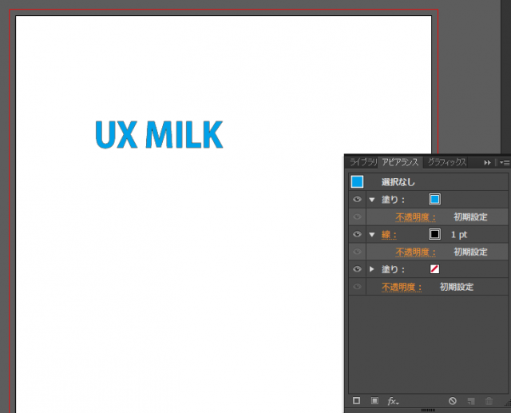Switch to the グラフィックス tab
The width and height of the screenshot is (511, 413).
click(447, 162)
